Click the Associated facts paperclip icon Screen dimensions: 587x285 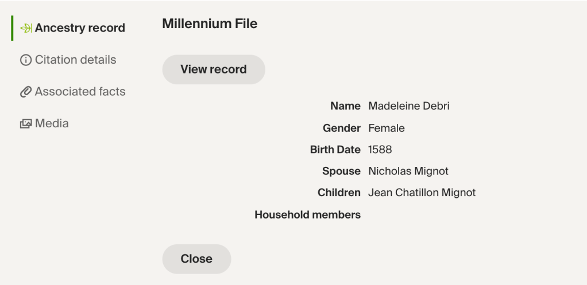pyautogui.click(x=26, y=92)
